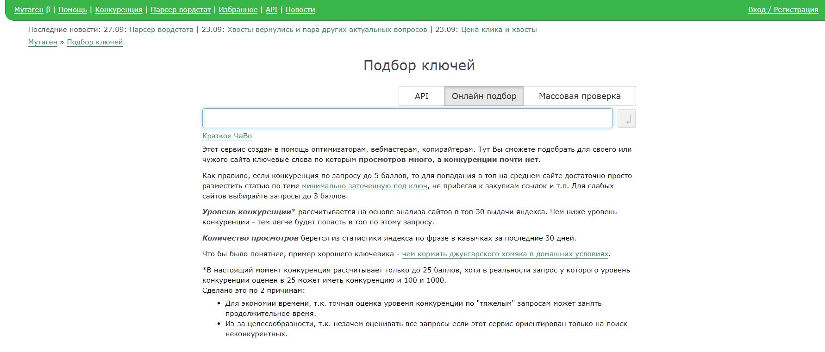Read news Хвосты вернулись и пара других вопросов

[x=327, y=30]
